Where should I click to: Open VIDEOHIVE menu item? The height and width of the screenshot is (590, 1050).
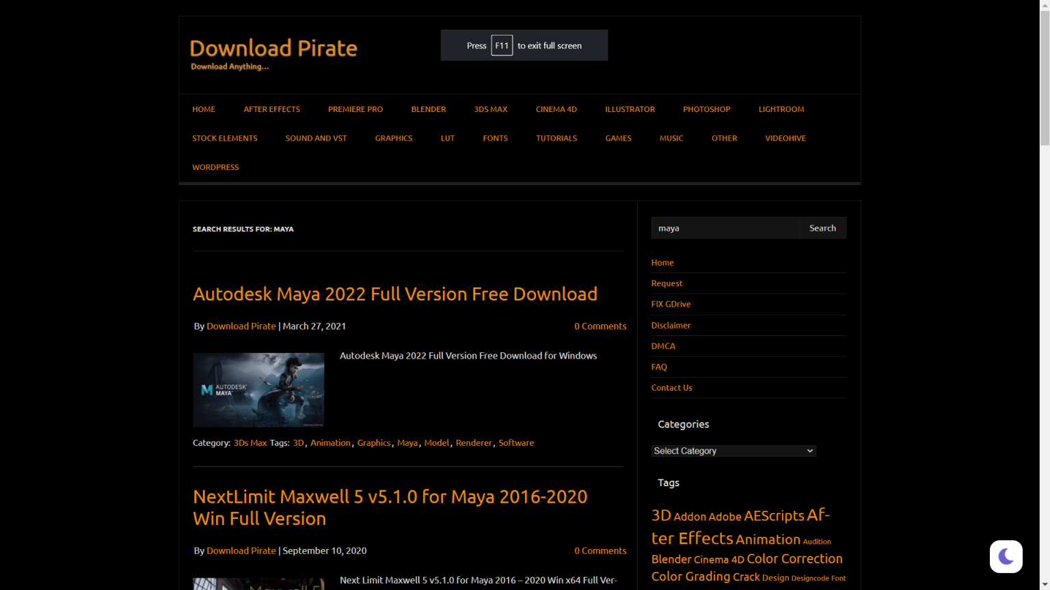(785, 138)
